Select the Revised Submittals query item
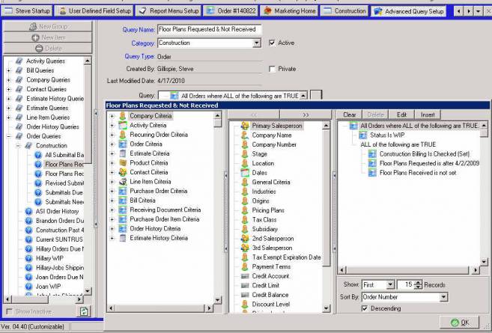 (64, 183)
